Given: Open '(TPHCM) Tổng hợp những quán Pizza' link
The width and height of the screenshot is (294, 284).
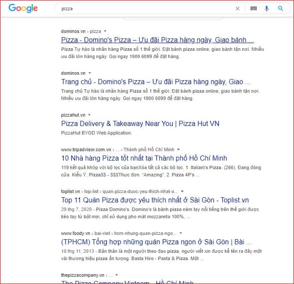Looking at the screenshot, I should coord(156,242).
